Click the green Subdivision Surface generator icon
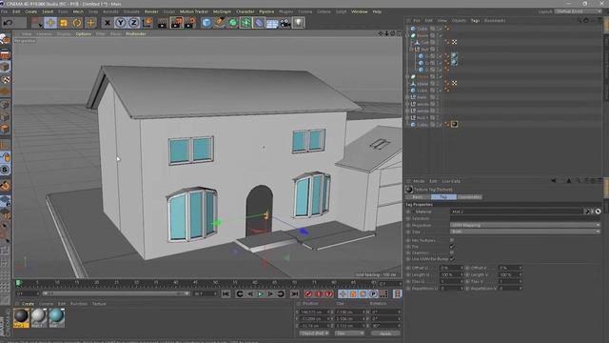Image resolution: width=609 pixels, height=343 pixels. tap(232, 23)
